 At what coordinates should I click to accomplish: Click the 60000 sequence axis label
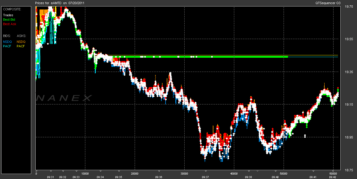click(x=333, y=174)
